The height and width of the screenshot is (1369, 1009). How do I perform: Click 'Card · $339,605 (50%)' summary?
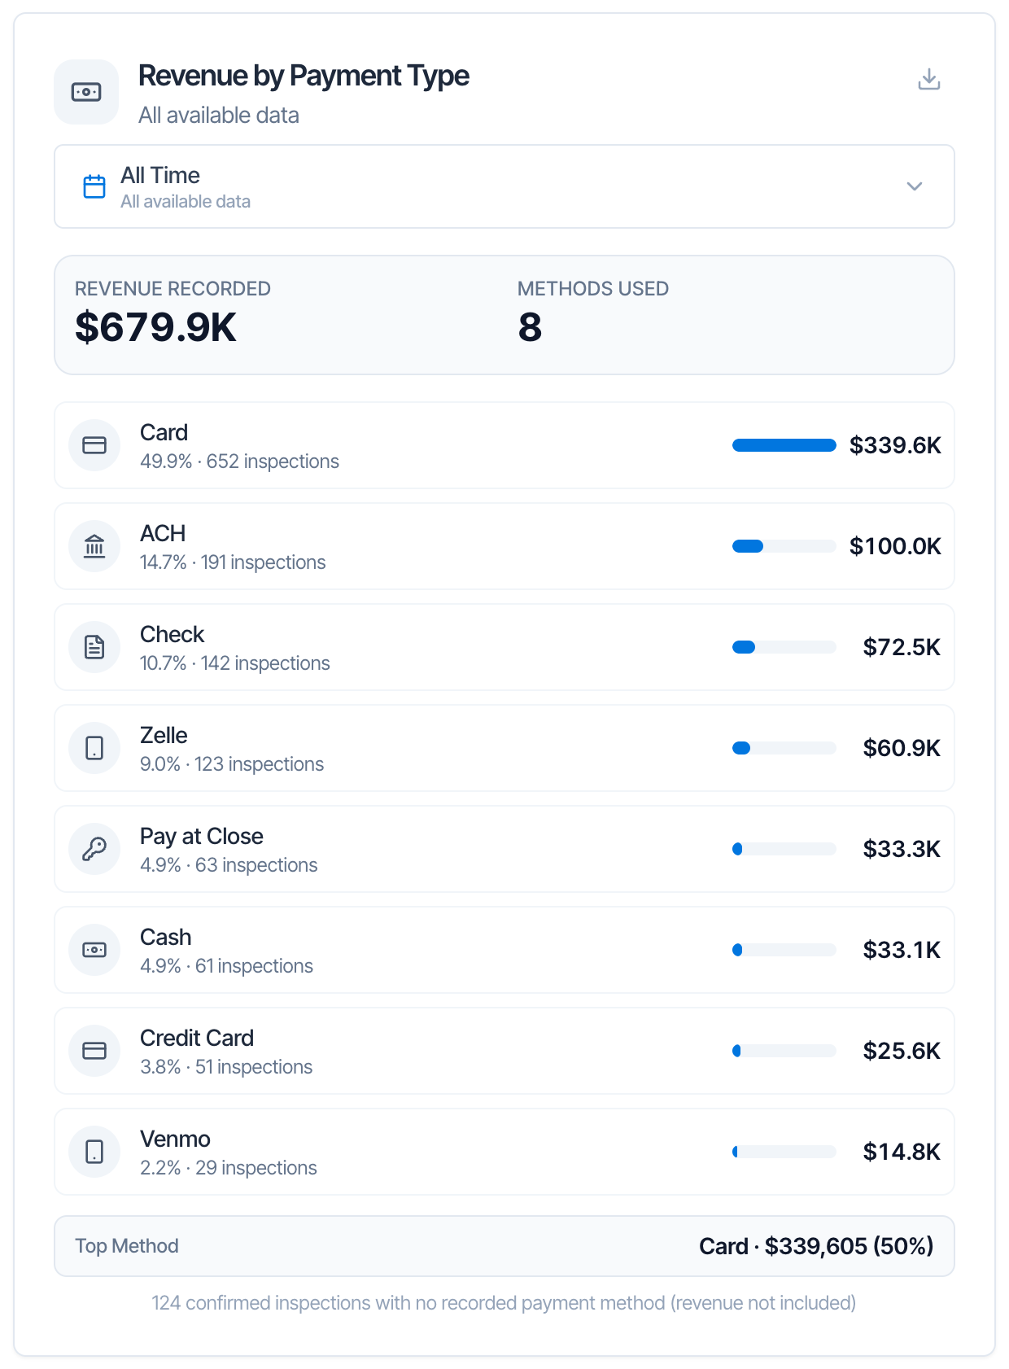click(816, 1246)
